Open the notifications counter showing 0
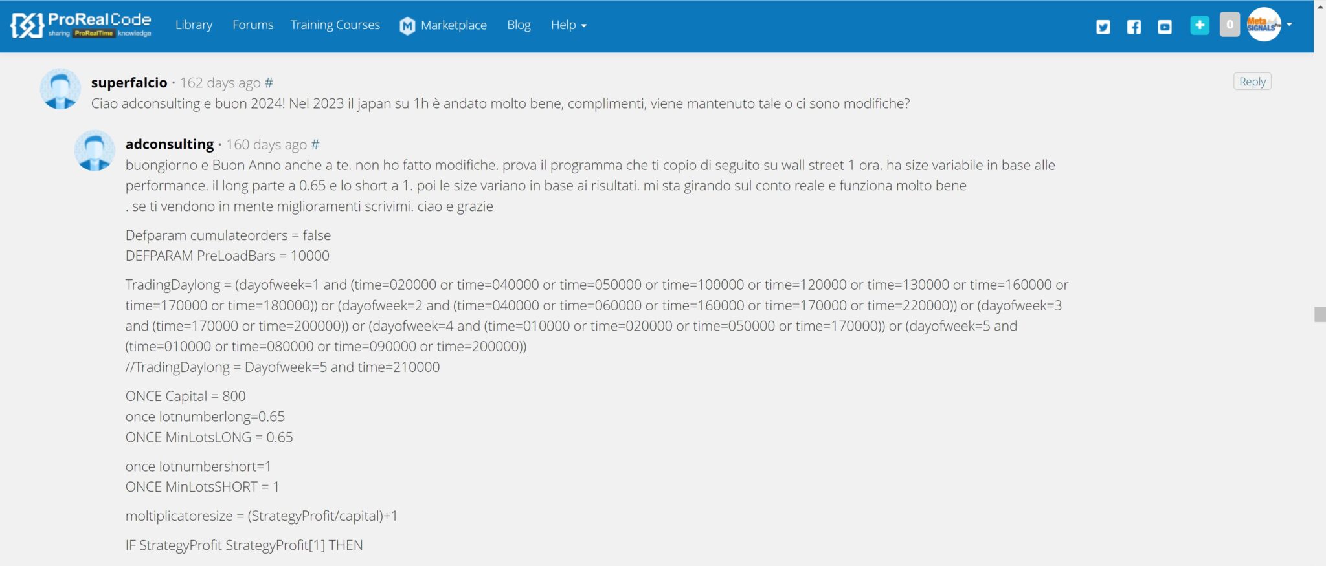 pos(1230,25)
